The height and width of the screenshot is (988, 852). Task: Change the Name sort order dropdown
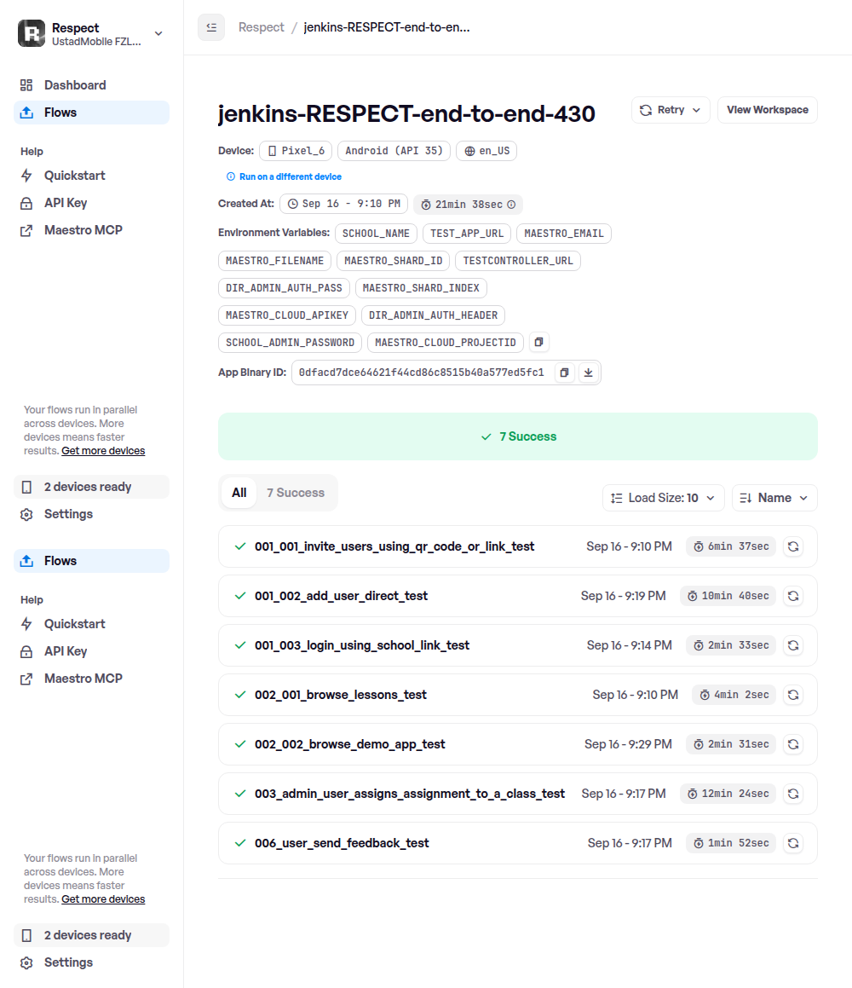(774, 498)
